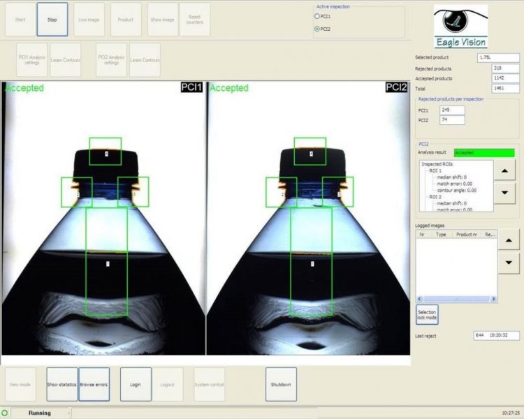Click the View mode button
This screenshot has width=524, height=419.
click(20, 385)
